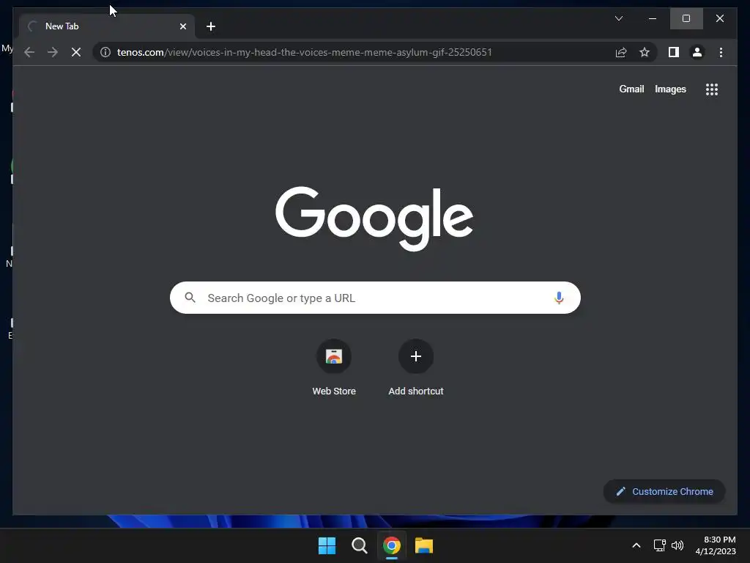Start voice search microphone
The height and width of the screenshot is (563, 750).
(559, 298)
